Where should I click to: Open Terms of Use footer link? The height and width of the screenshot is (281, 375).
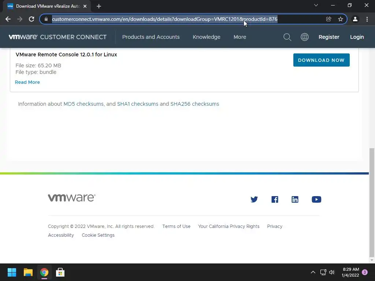coord(177,226)
